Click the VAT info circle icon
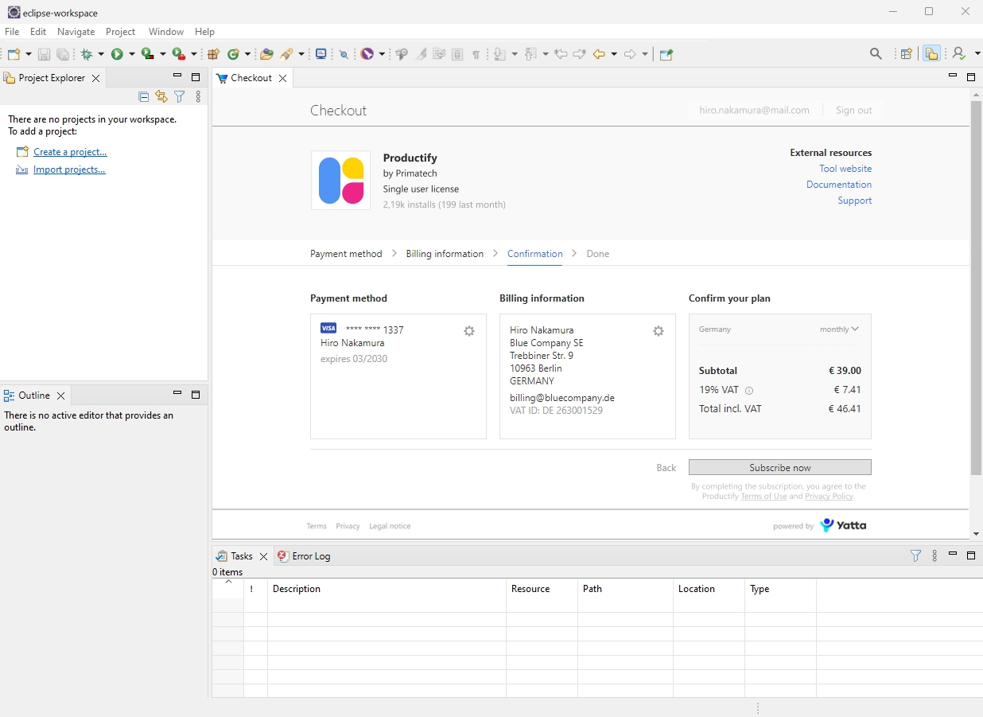The width and height of the screenshot is (983, 717). (x=749, y=391)
